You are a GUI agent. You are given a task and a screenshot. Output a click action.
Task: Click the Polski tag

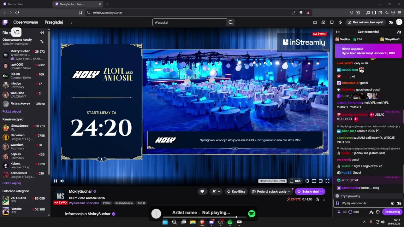pyautogui.click(x=107, y=203)
